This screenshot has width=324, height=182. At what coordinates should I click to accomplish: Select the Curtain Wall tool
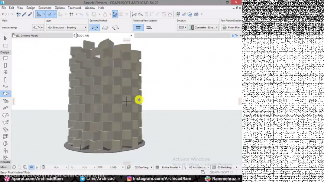(x=5, y=136)
